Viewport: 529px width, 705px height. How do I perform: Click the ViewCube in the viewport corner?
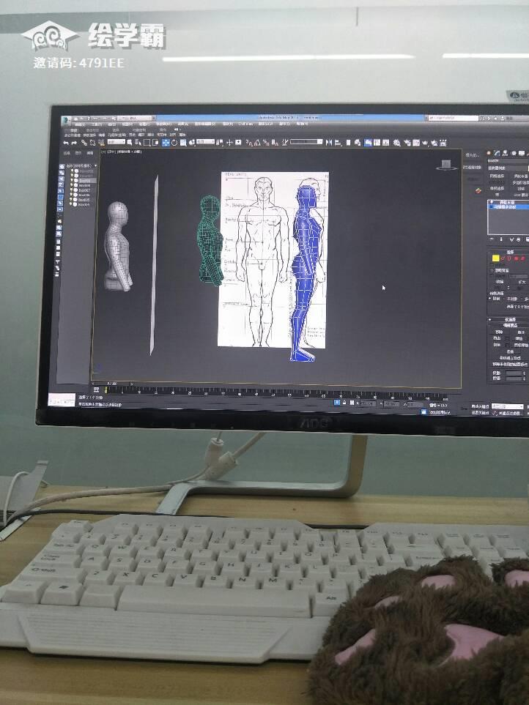(x=445, y=165)
